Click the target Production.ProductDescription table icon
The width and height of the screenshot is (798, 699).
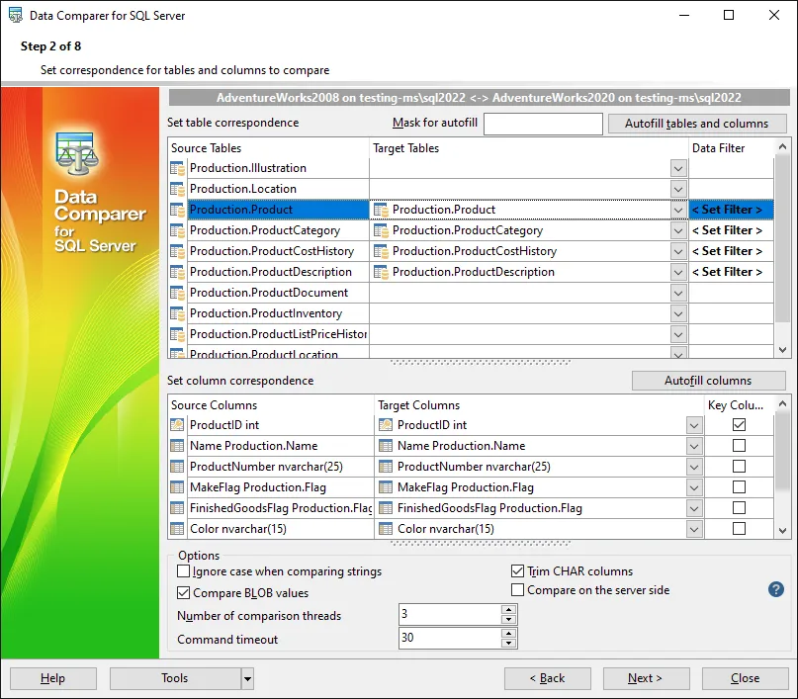tap(381, 272)
